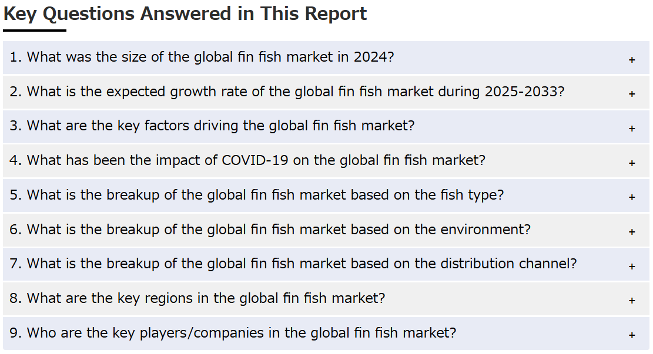The height and width of the screenshot is (354, 653).
Task: Open question 7 about the distribution channel
Action: tap(326, 264)
